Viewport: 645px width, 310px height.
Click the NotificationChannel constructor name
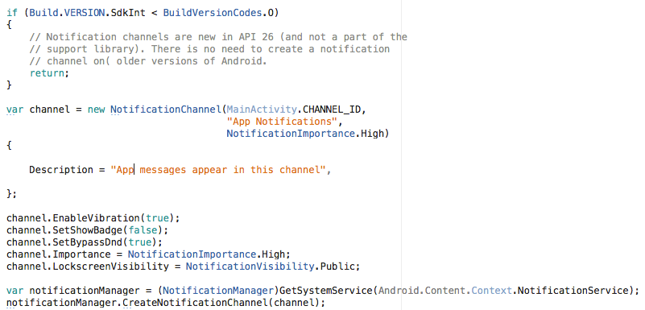coord(166,110)
